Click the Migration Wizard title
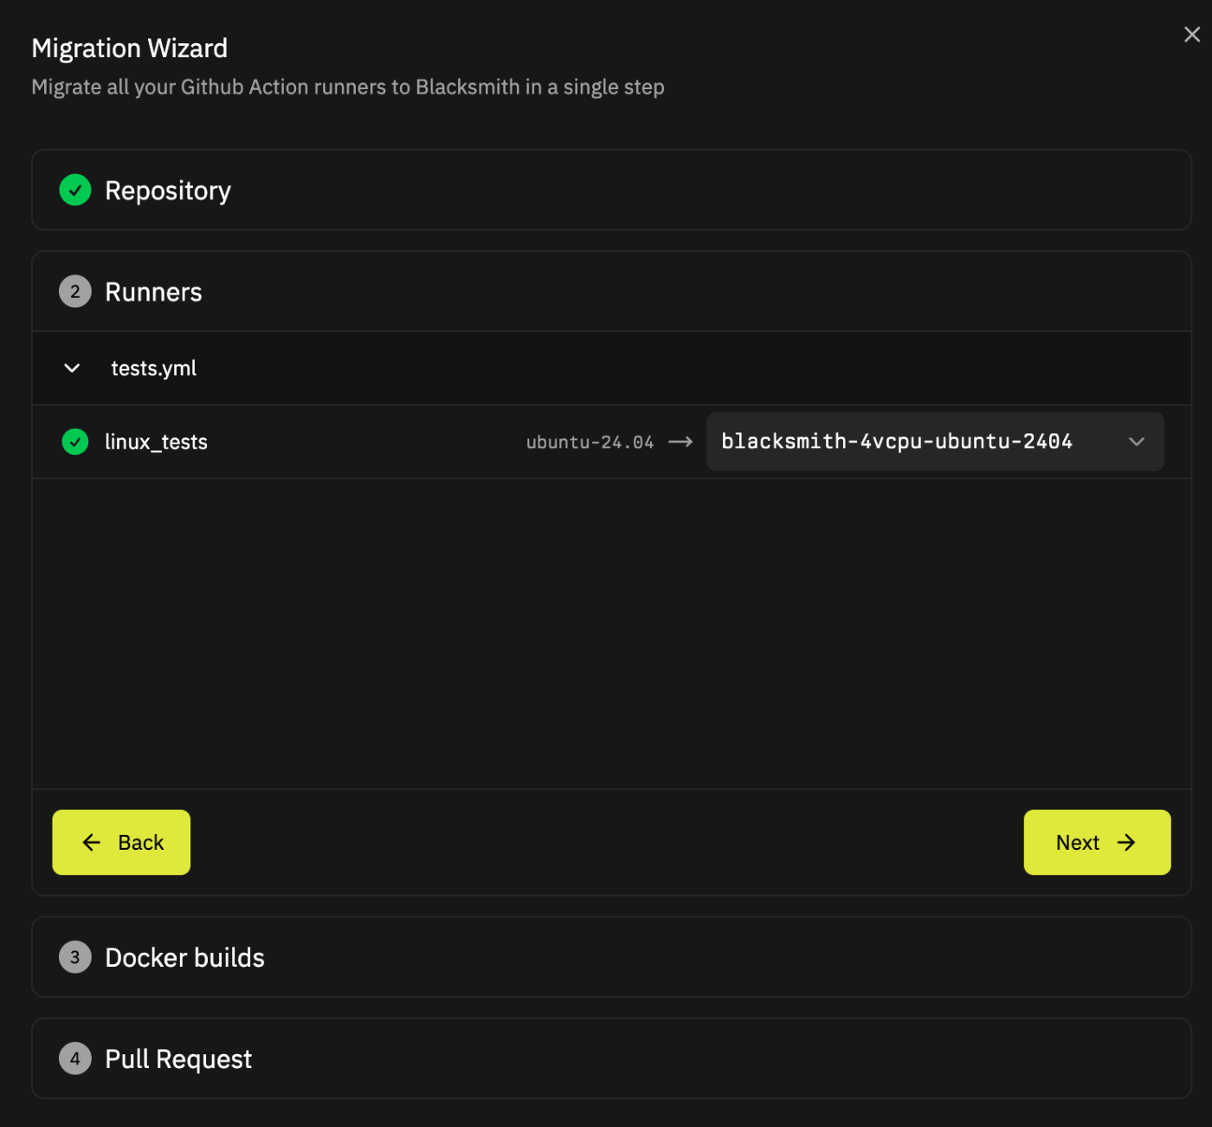 tap(130, 49)
